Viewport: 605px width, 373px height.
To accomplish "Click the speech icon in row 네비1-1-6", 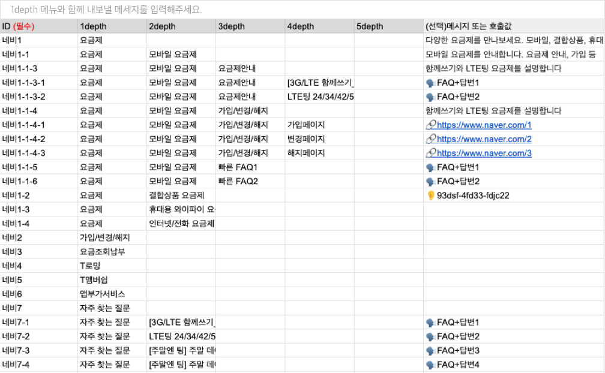I will (430, 182).
